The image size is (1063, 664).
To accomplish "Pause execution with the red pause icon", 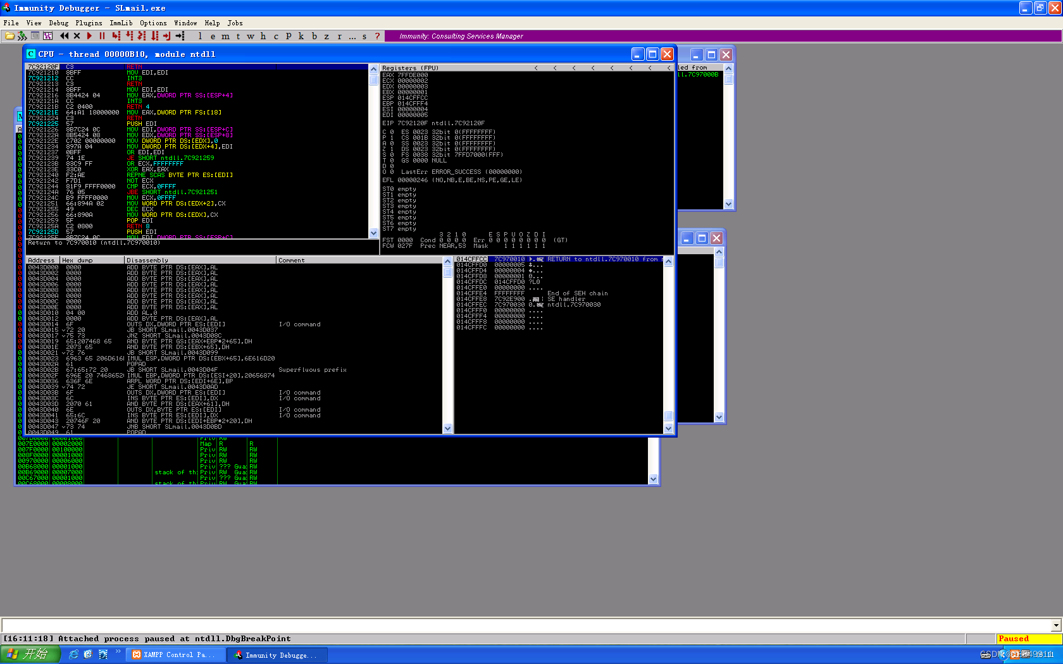I will click(102, 36).
